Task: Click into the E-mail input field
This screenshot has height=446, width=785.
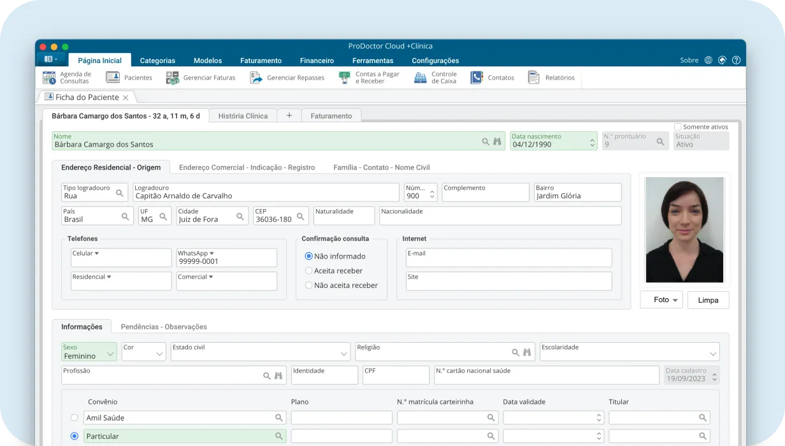Action: click(508, 259)
